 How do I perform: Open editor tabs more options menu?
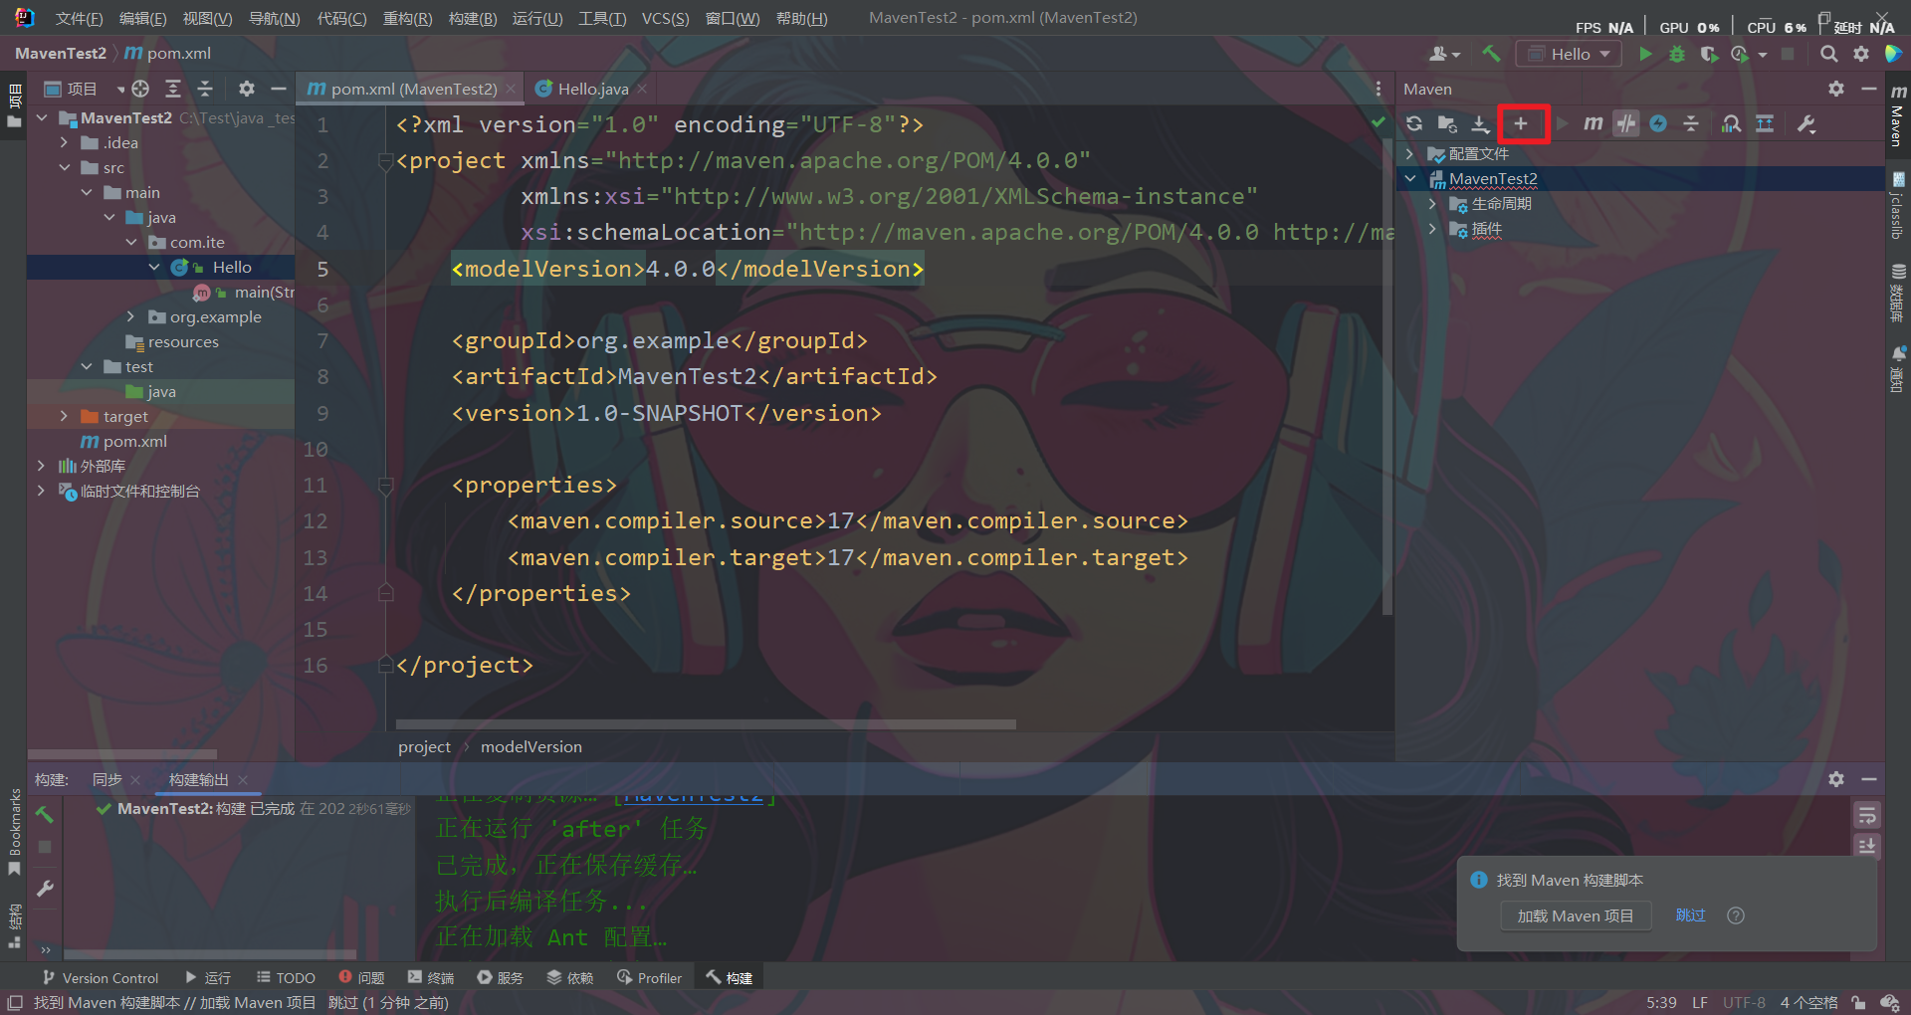pos(1379,89)
